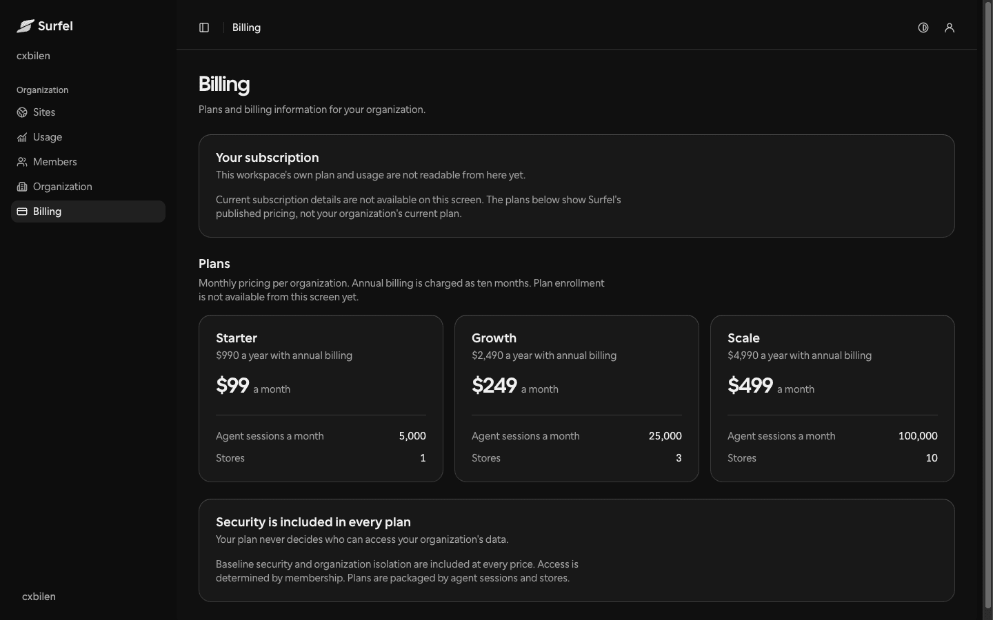This screenshot has height=620, width=993.
Task: Click the Sites globe icon
Action: [x=22, y=112]
